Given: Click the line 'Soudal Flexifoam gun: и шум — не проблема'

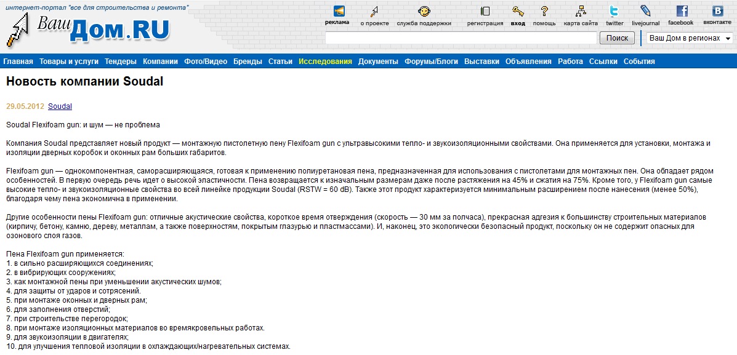Looking at the screenshot, I should 83,126.
